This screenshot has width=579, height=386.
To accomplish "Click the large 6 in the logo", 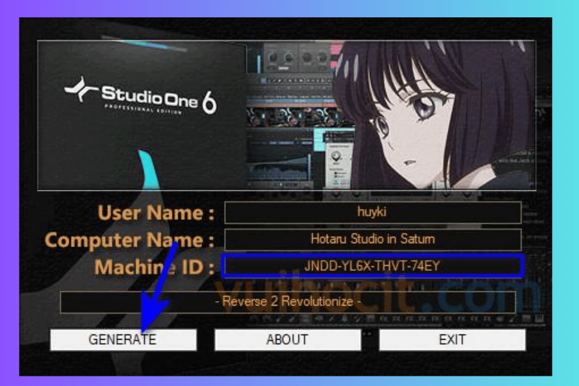I will pyautogui.click(x=210, y=101).
